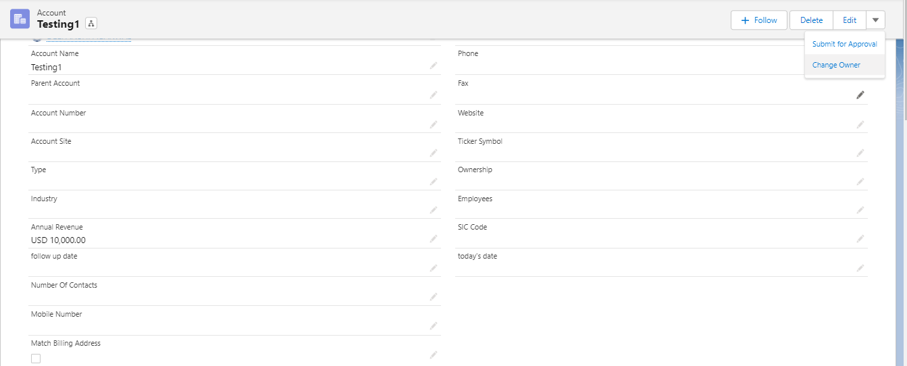Viewport: 907px width, 366px height.
Task: Edit Mobile Number via pencil icon
Action: 434,325
